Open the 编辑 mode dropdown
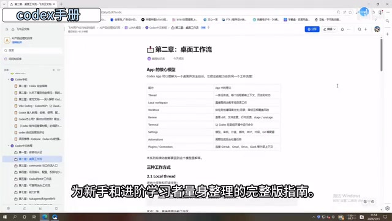Viewport: 392px width, 221px height. tap(330, 29)
